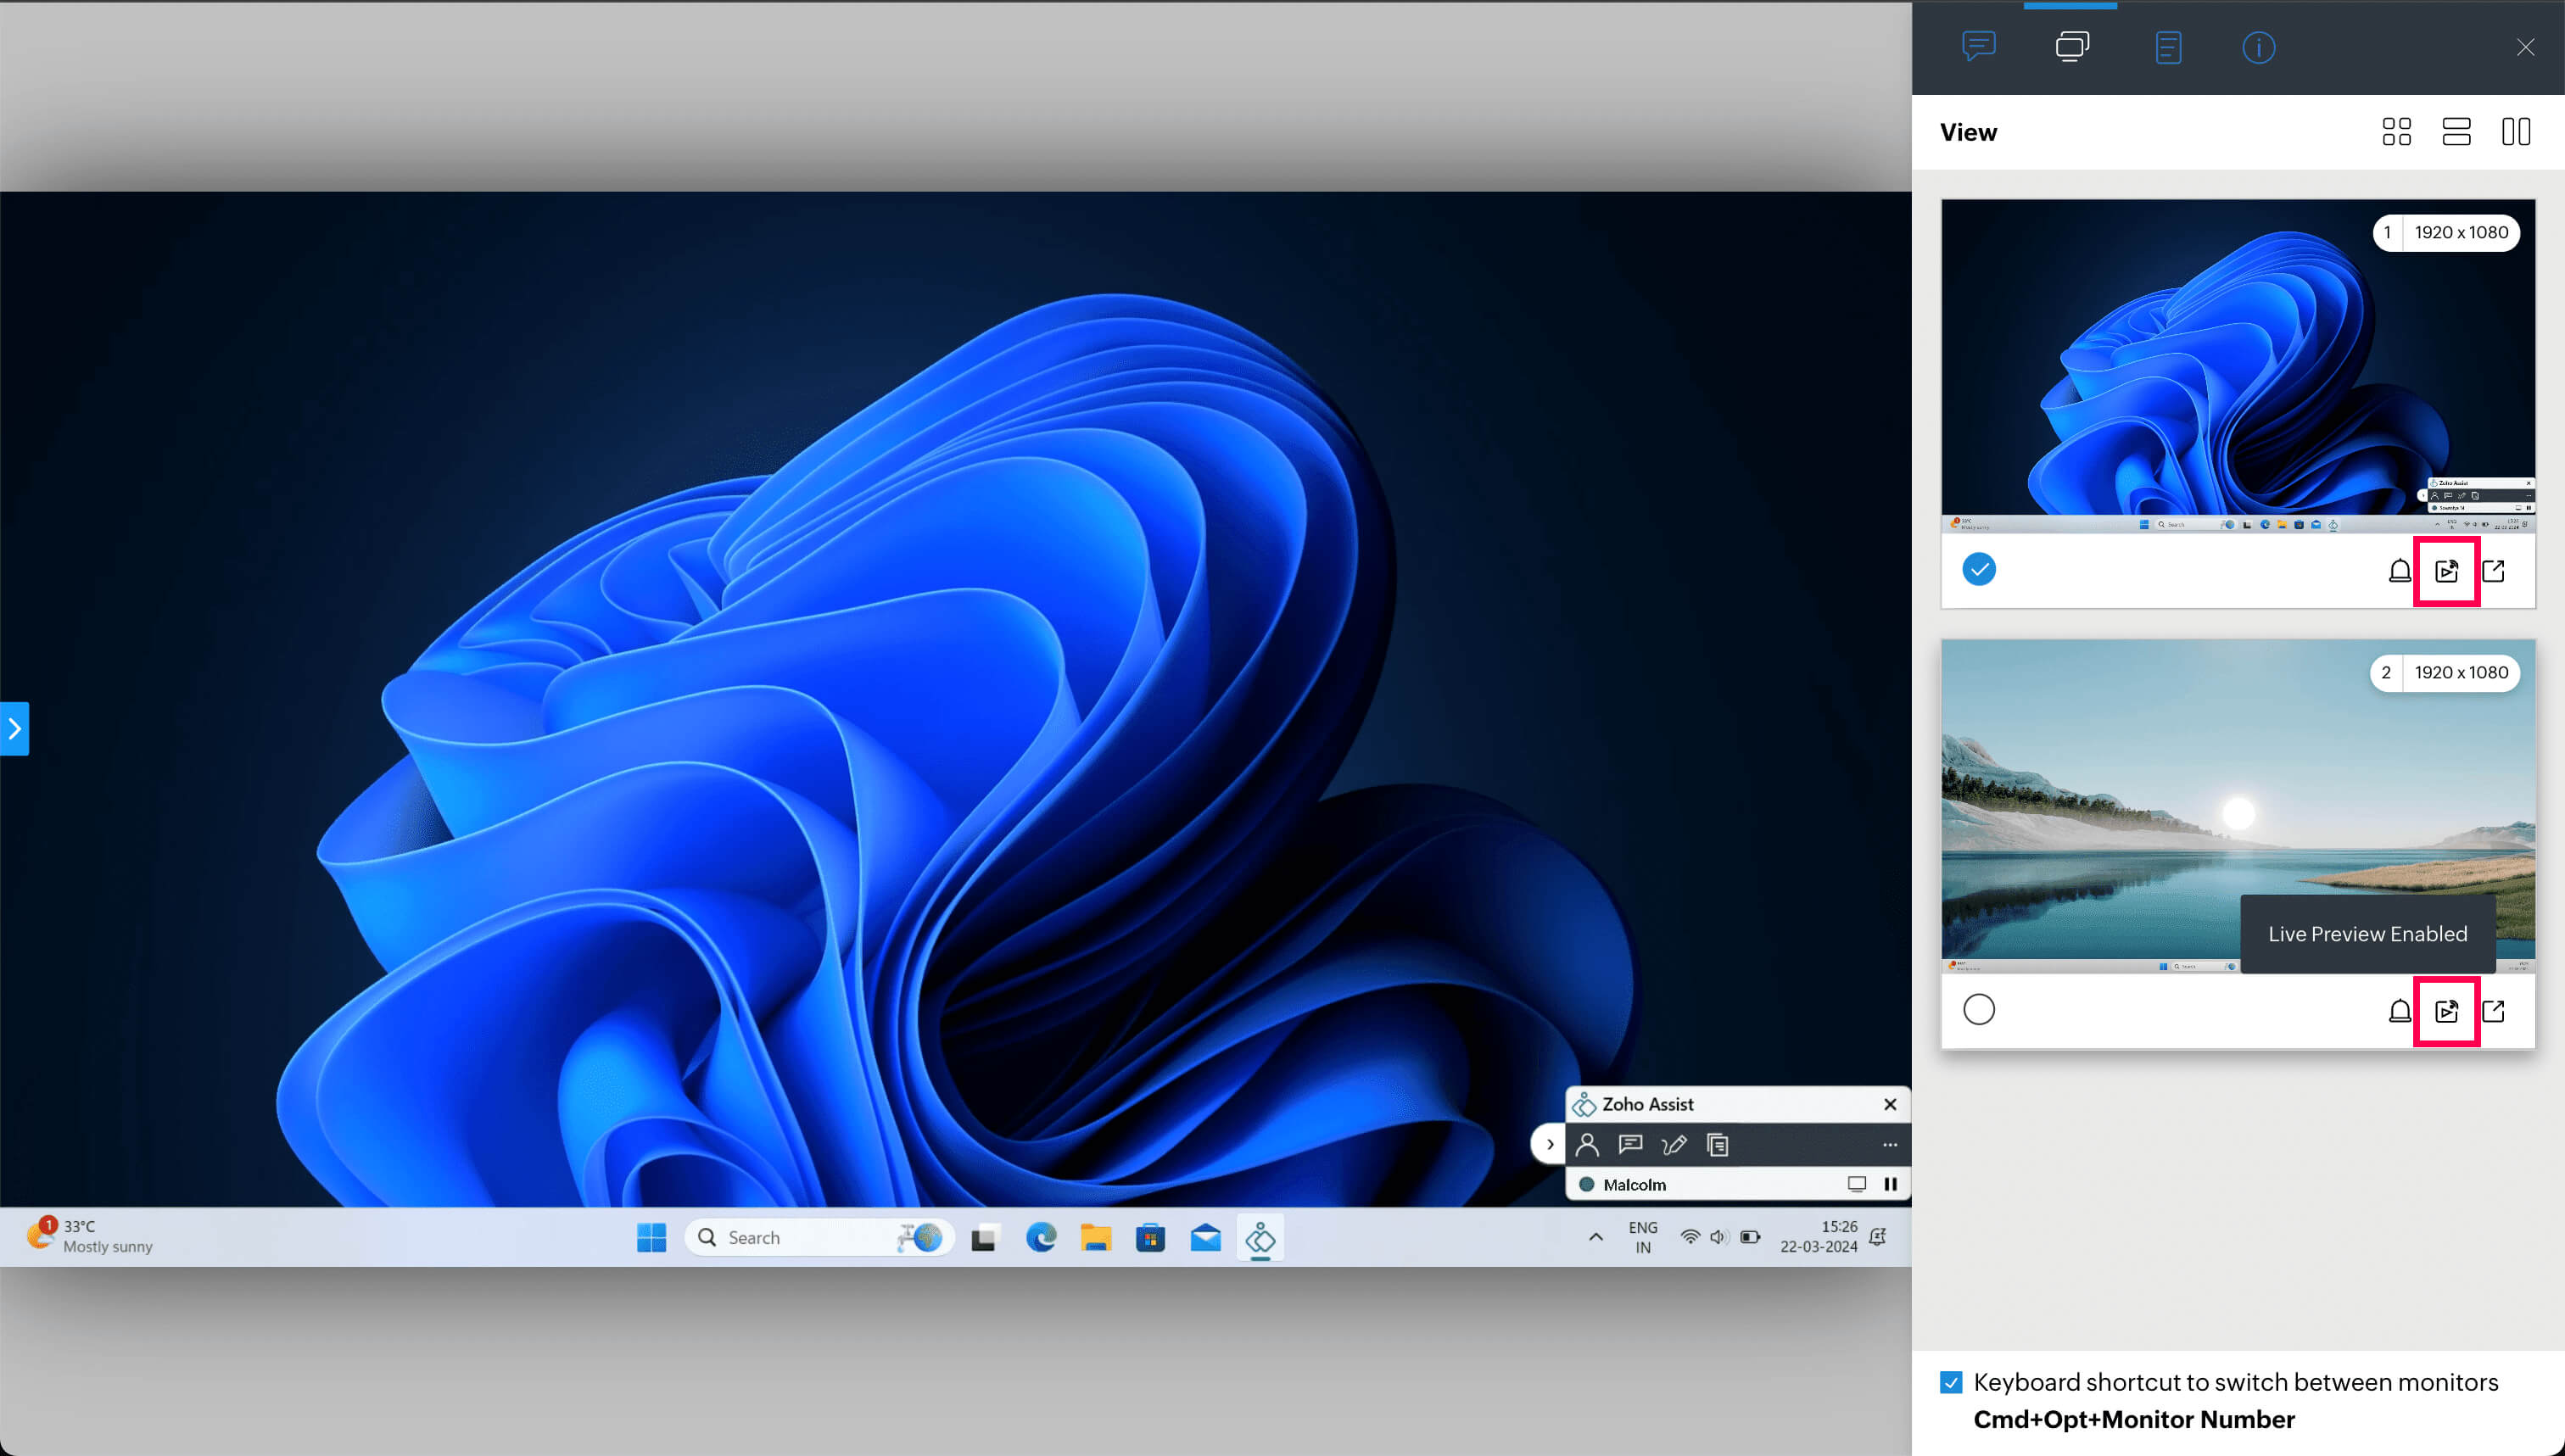Uncheck keyboard shortcut to switch monitors
The image size is (2565, 1456).
coord(1950,1382)
